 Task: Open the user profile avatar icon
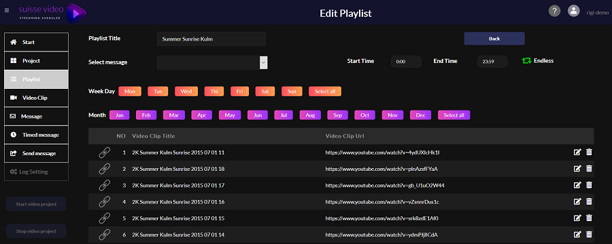[x=574, y=11]
